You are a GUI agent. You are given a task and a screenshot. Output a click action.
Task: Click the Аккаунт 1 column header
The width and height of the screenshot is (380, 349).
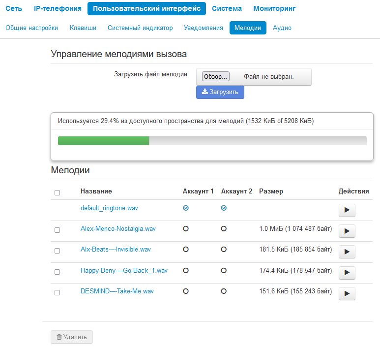click(x=198, y=191)
